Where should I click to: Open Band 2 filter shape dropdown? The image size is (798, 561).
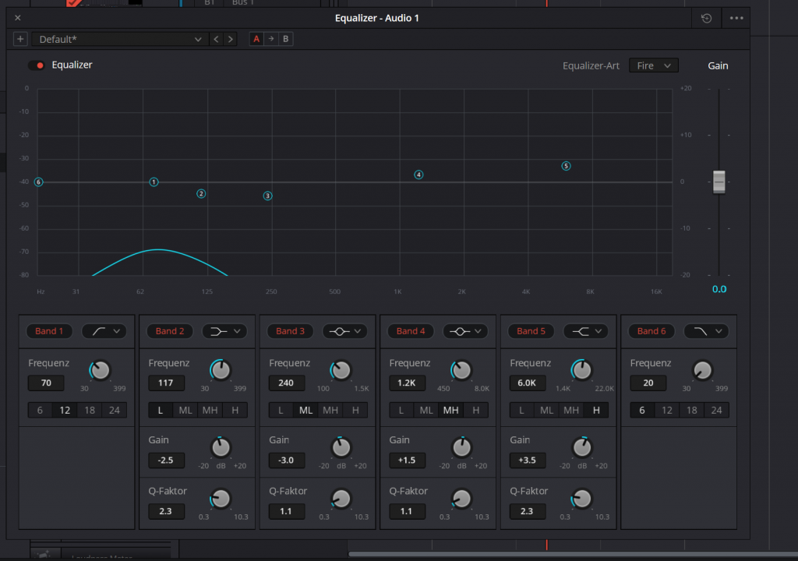tap(224, 331)
